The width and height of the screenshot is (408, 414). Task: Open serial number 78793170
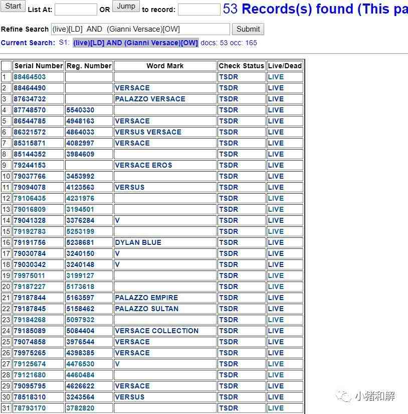30,408
